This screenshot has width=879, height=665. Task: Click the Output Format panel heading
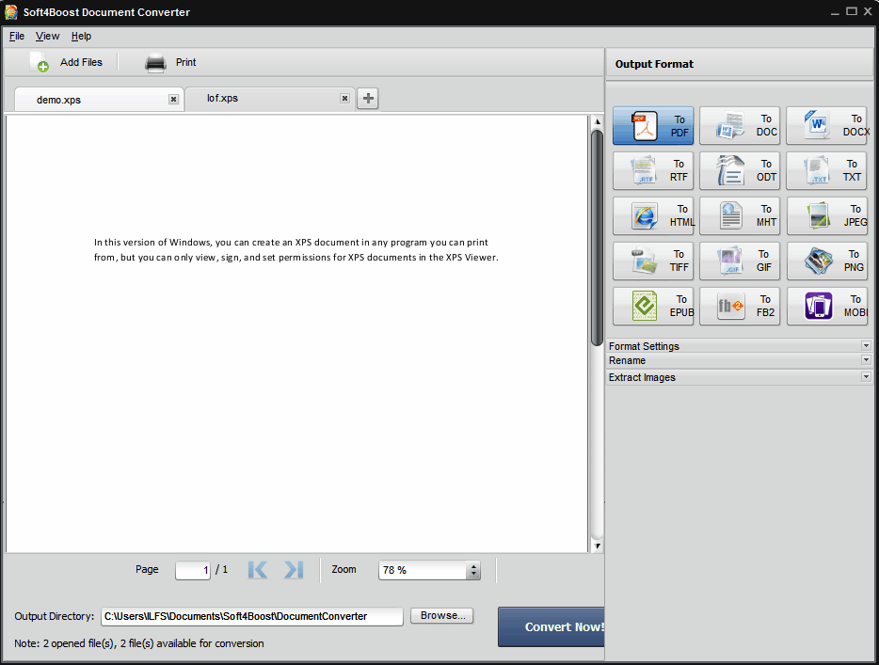(x=654, y=64)
